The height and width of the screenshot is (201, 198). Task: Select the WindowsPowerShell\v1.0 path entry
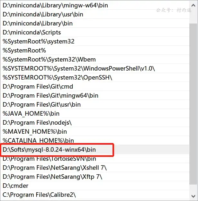click(x=95, y=68)
